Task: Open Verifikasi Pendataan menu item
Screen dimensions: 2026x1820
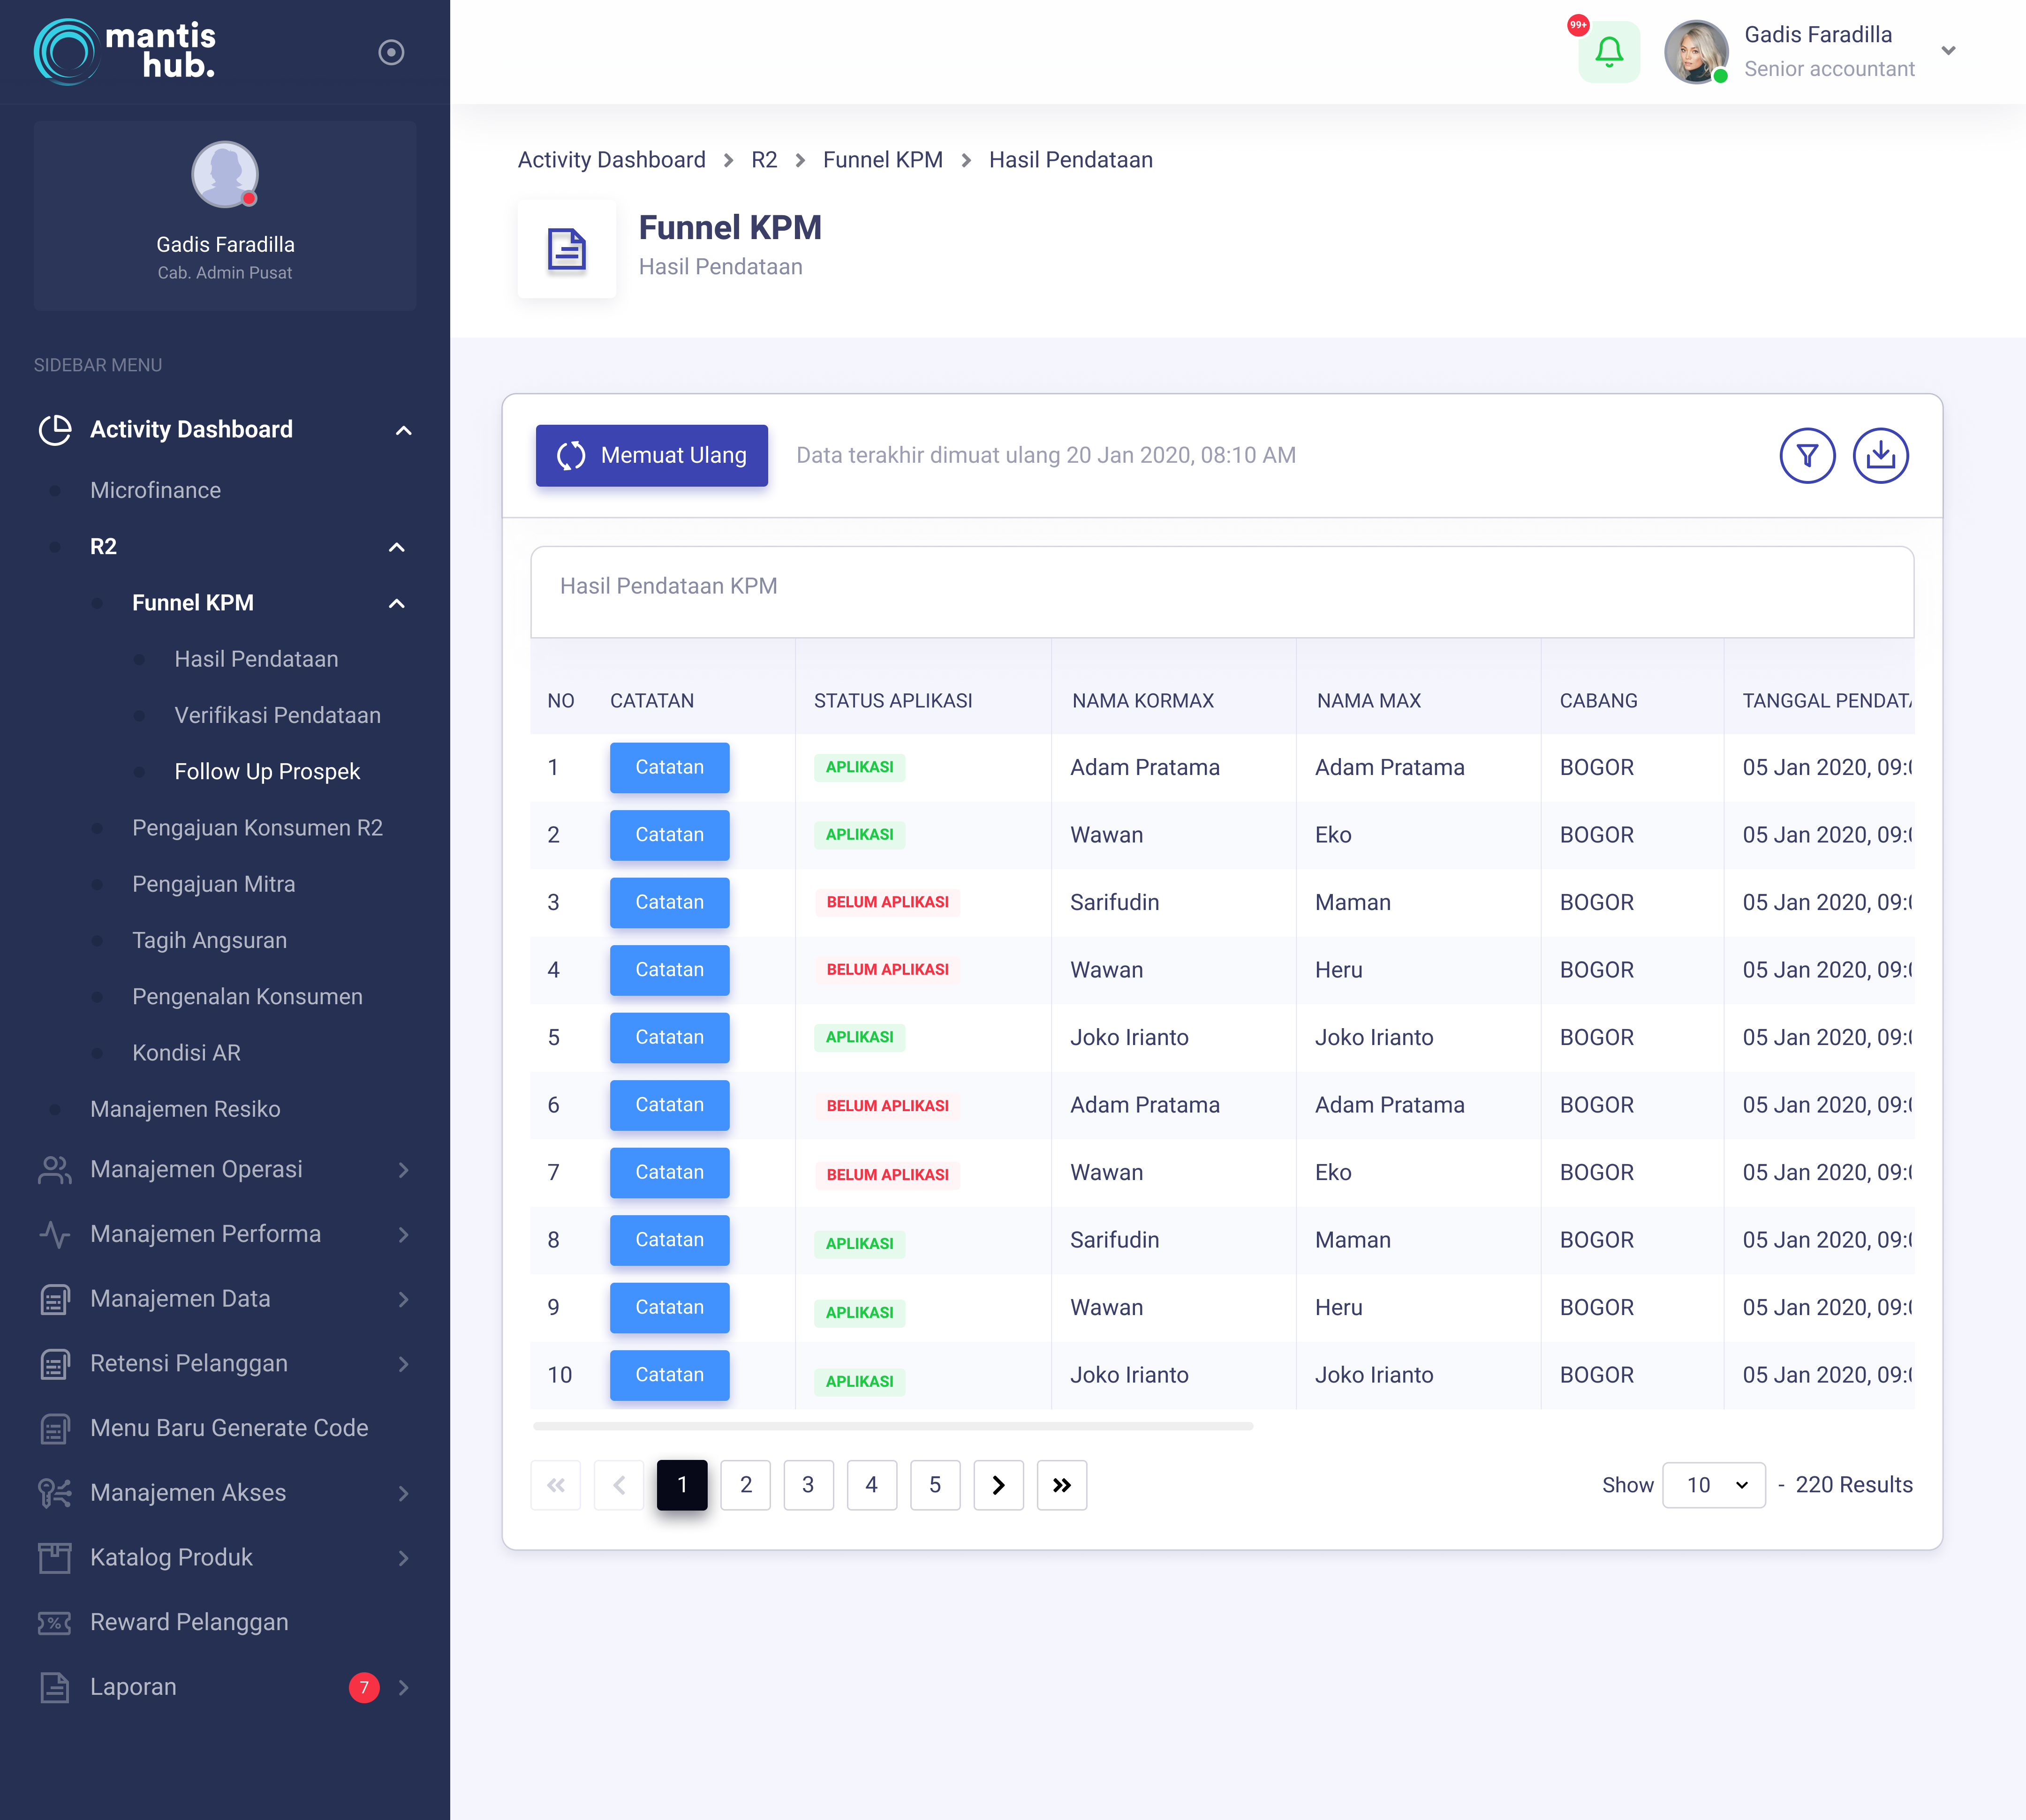Action: point(277,715)
